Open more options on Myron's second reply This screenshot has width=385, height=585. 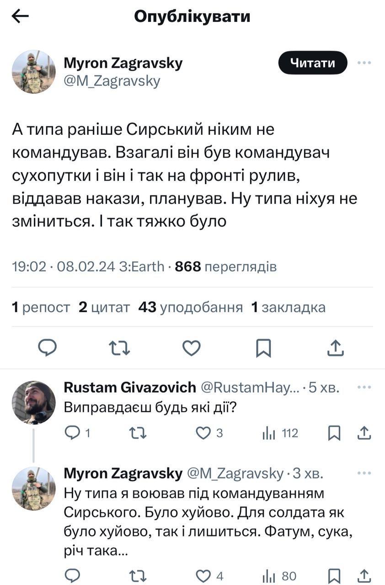364,473
